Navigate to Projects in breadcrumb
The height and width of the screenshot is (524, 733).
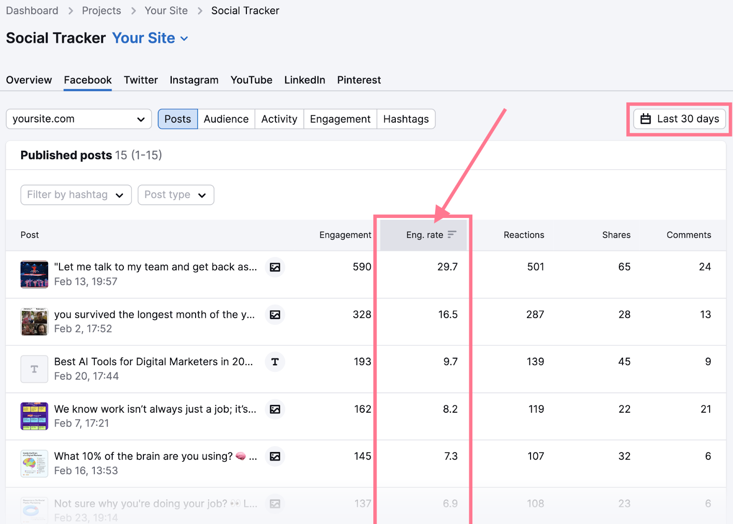click(x=101, y=11)
